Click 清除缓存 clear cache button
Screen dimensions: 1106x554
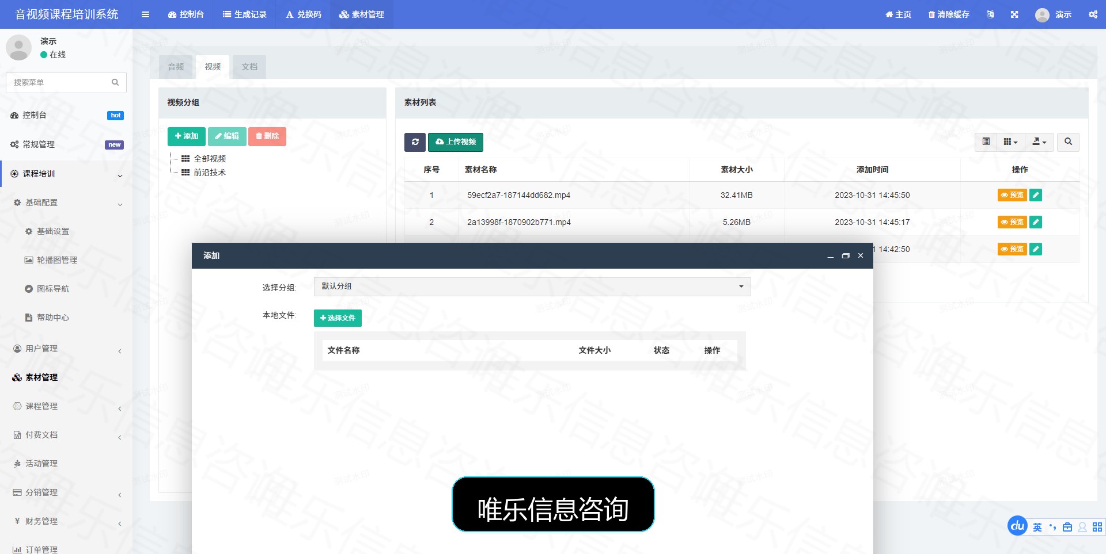click(949, 14)
